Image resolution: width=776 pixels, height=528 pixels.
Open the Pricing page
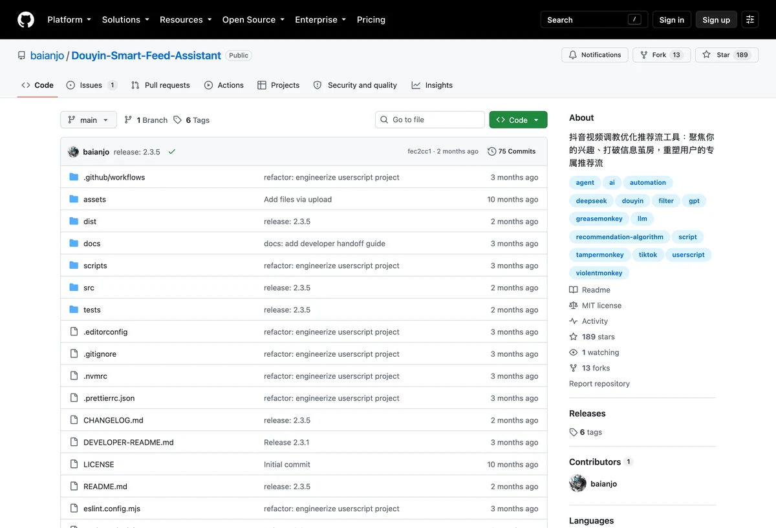pyautogui.click(x=371, y=19)
